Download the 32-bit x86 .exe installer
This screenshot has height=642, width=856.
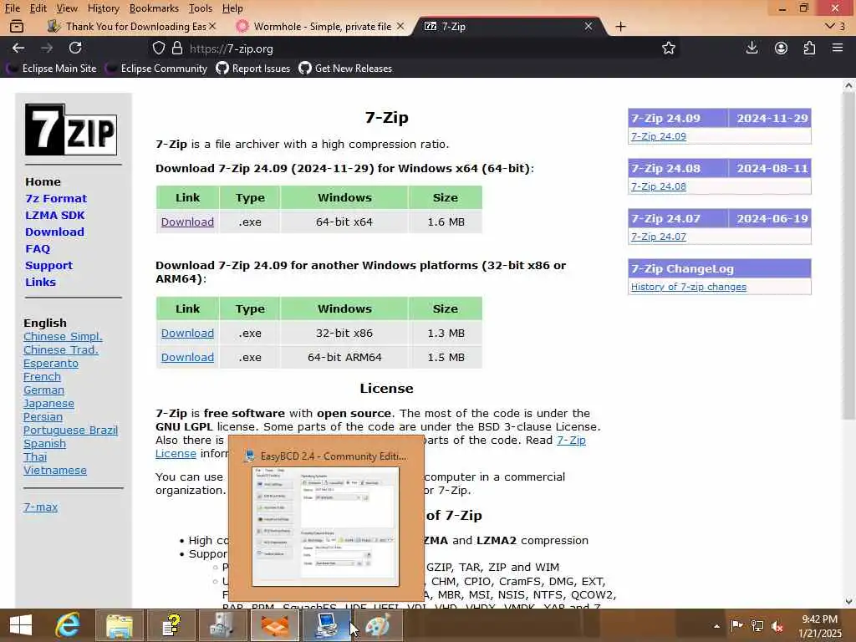(x=187, y=333)
